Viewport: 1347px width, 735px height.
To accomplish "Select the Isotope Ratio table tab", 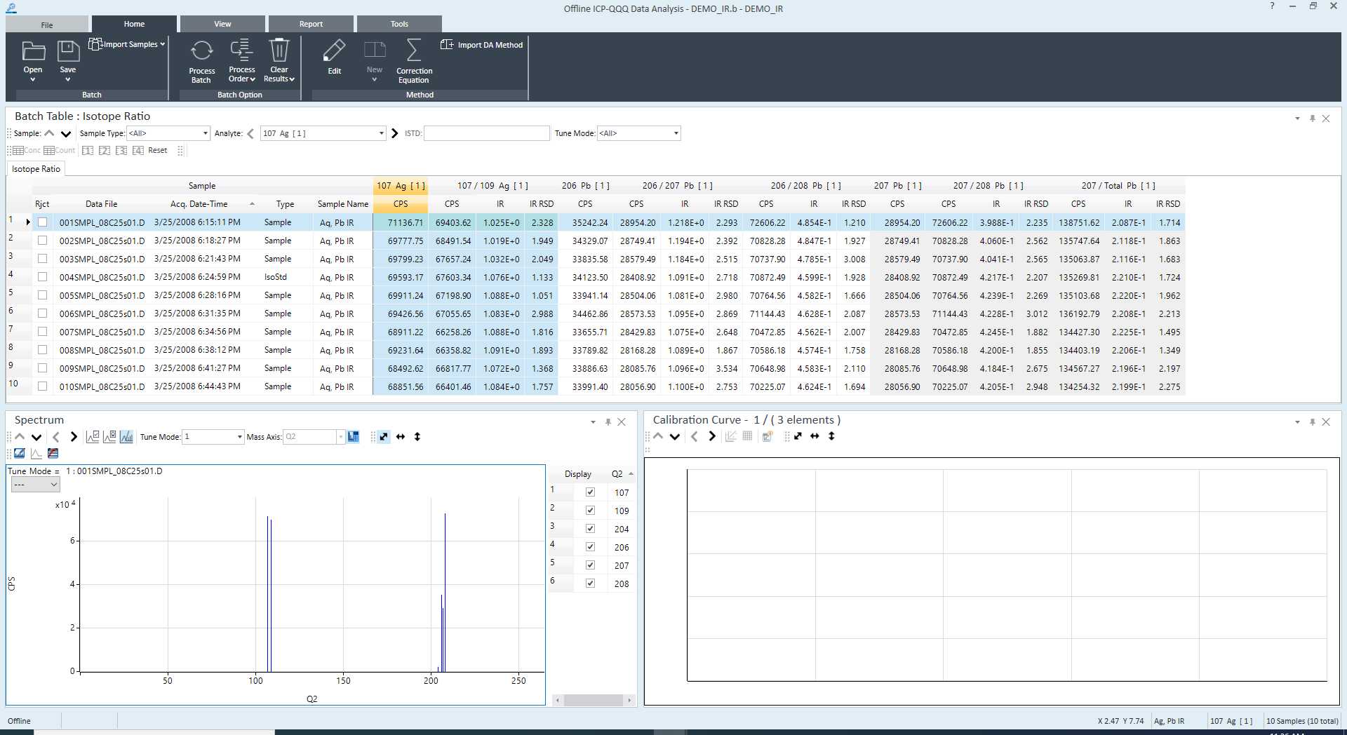I will [36, 169].
